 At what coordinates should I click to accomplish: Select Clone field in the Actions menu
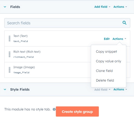click(104, 71)
